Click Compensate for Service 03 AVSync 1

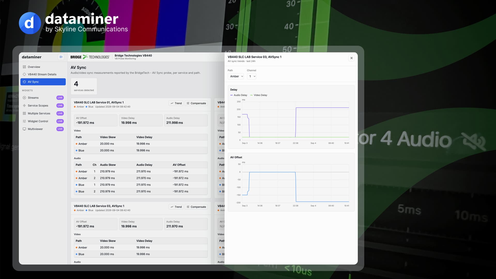(x=196, y=207)
